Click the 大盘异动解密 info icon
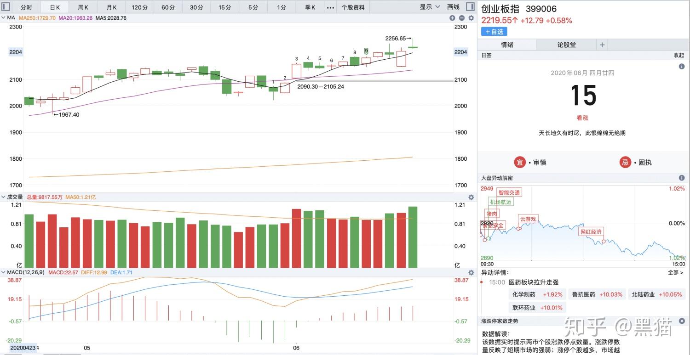The image size is (690, 355). 682,178
